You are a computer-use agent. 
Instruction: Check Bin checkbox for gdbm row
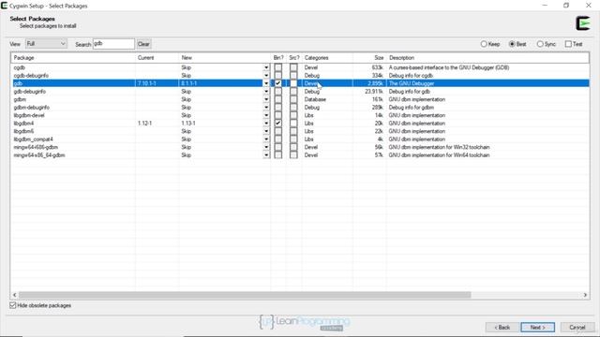pos(278,99)
